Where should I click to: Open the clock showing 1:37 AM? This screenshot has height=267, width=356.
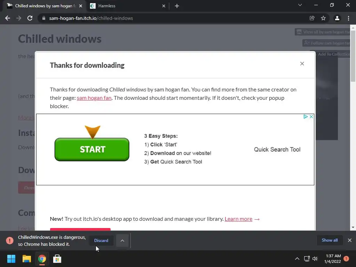(333, 259)
